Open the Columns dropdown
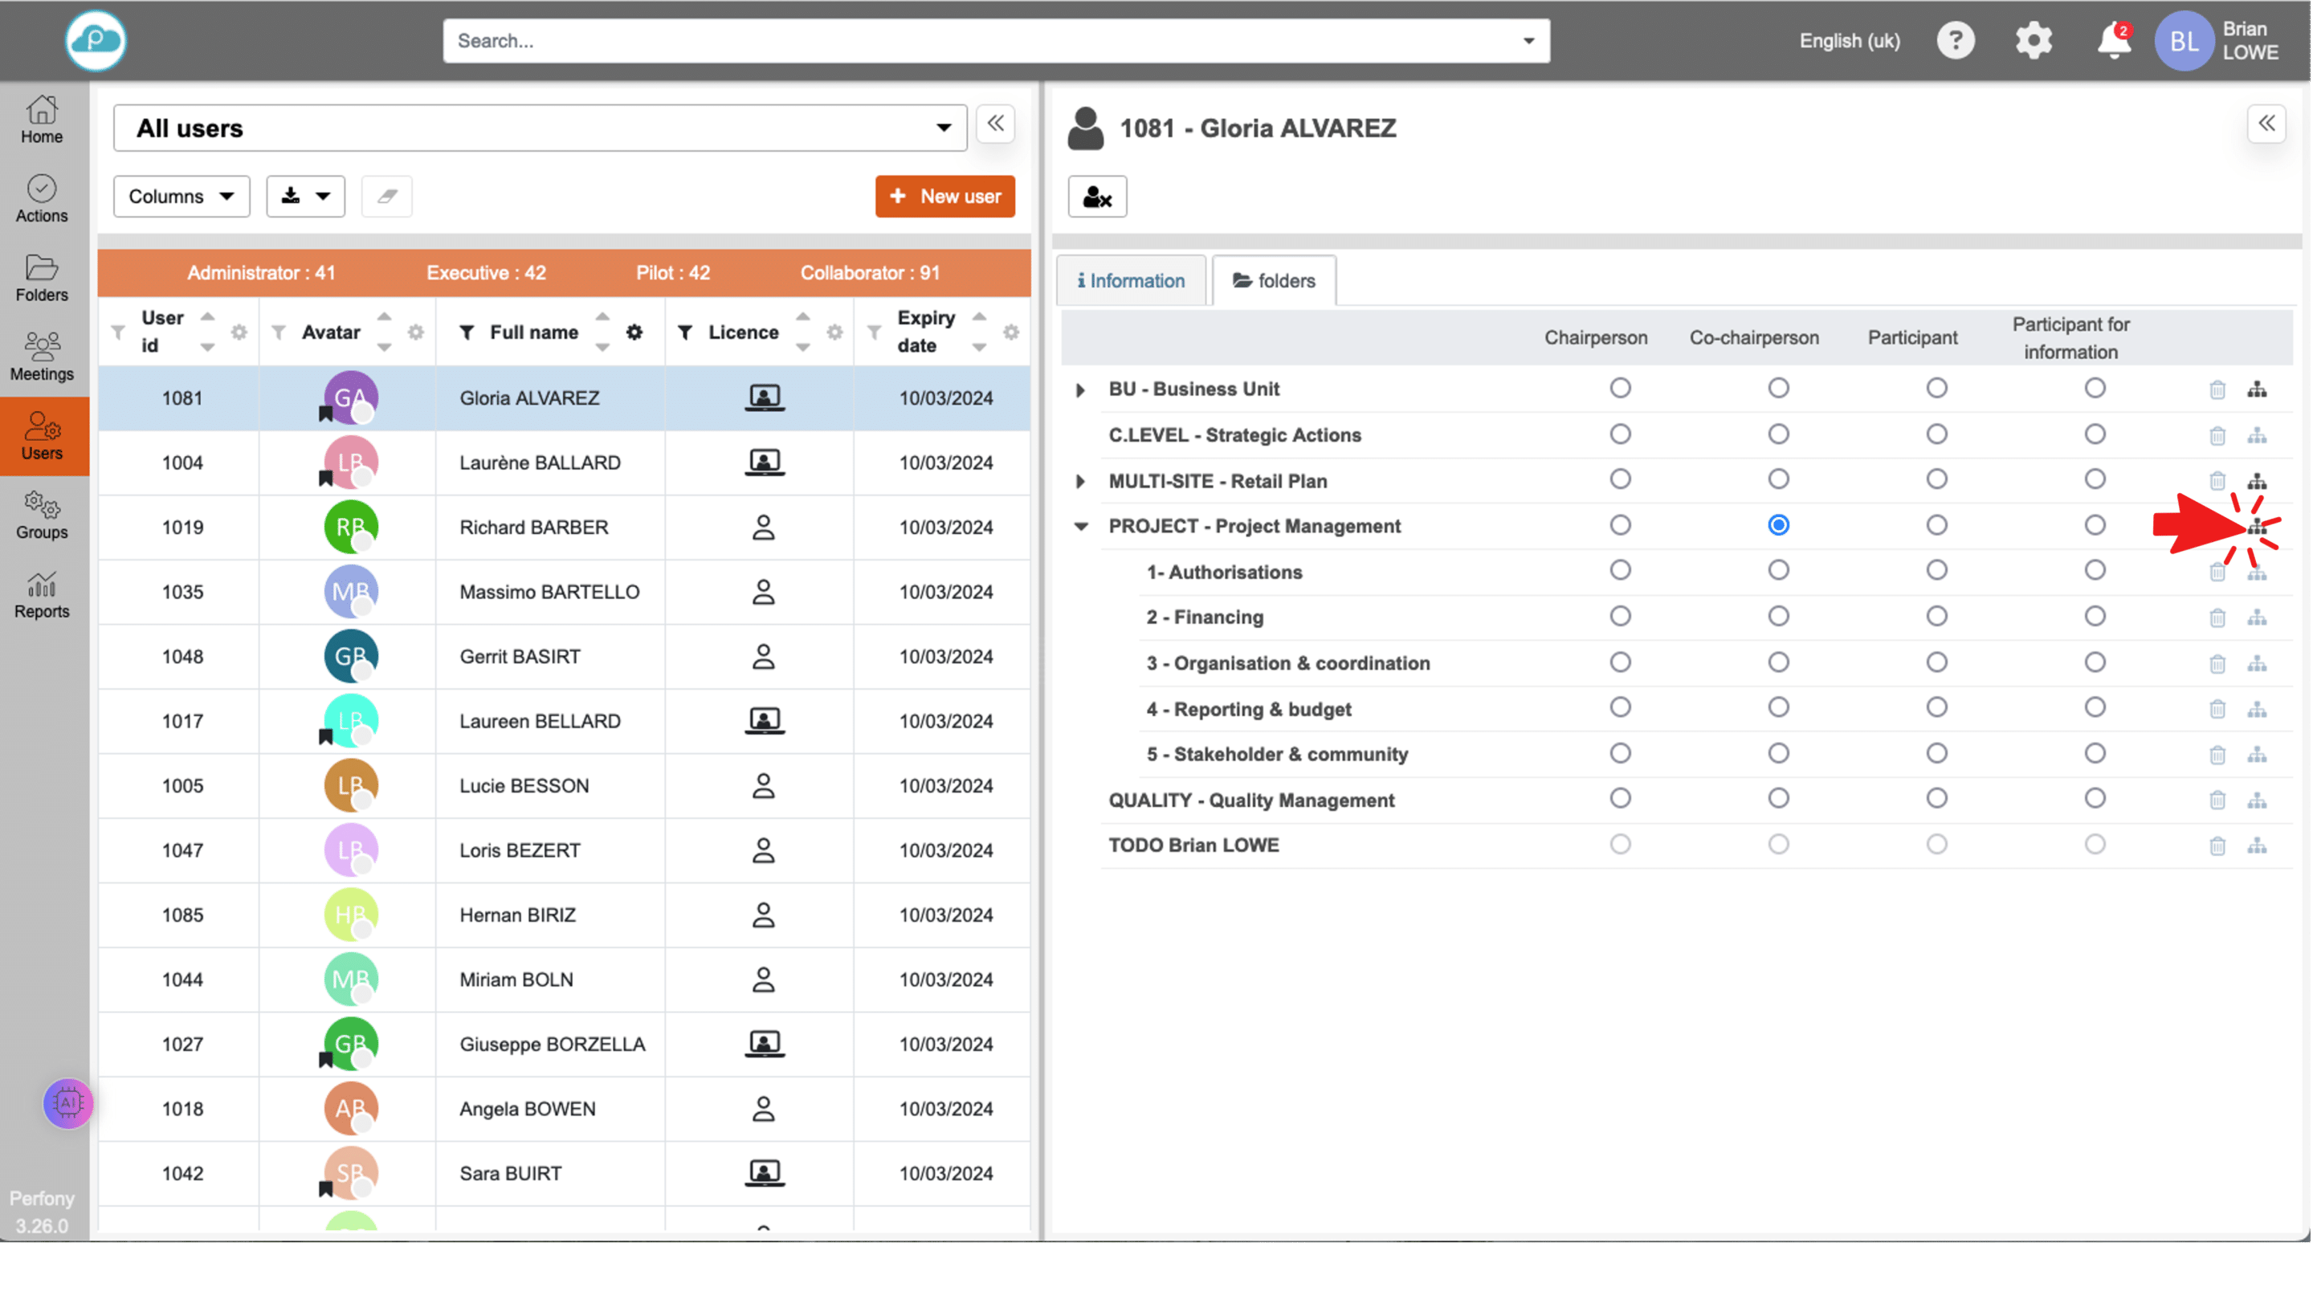2313x1300 pixels. (181, 197)
